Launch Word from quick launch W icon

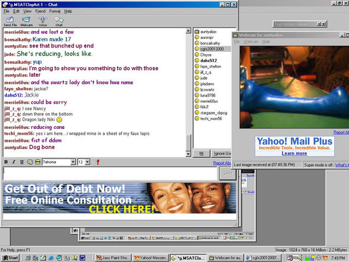pos(82,258)
